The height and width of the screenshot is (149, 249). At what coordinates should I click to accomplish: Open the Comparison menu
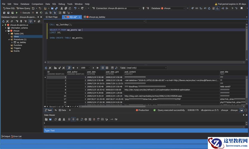(x=37, y=4)
